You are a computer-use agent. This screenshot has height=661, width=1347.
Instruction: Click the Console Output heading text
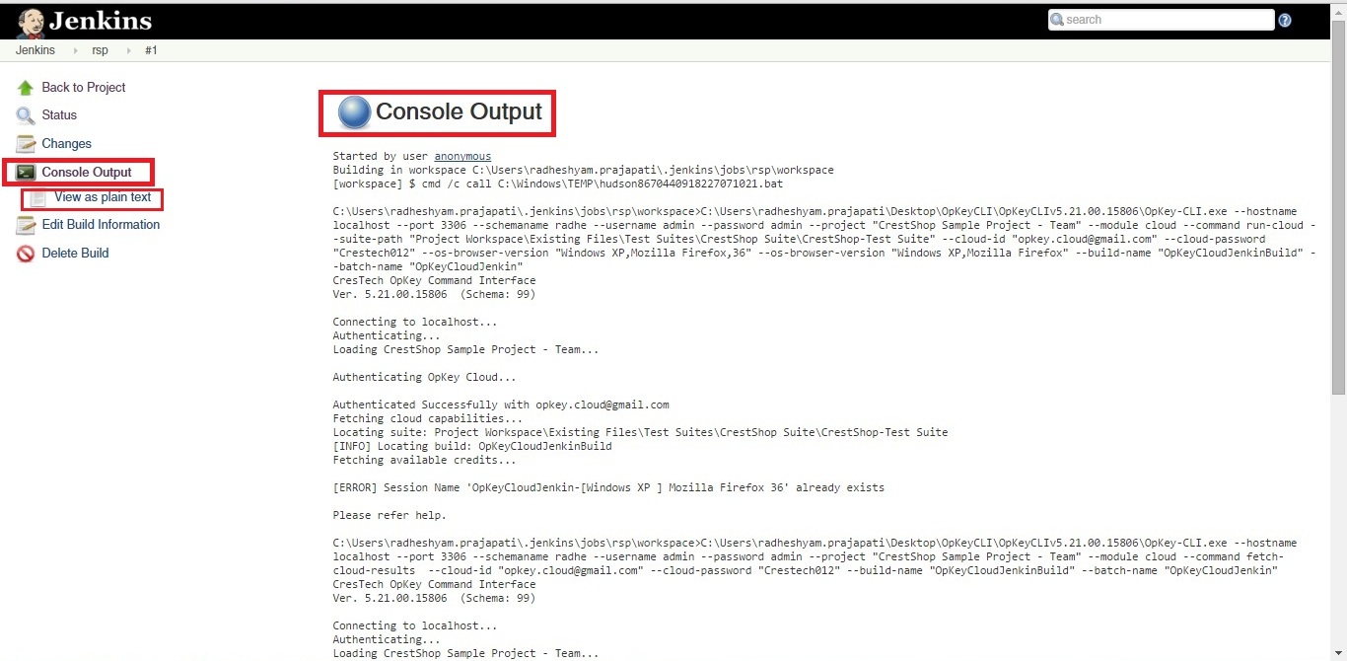[460, 112]
